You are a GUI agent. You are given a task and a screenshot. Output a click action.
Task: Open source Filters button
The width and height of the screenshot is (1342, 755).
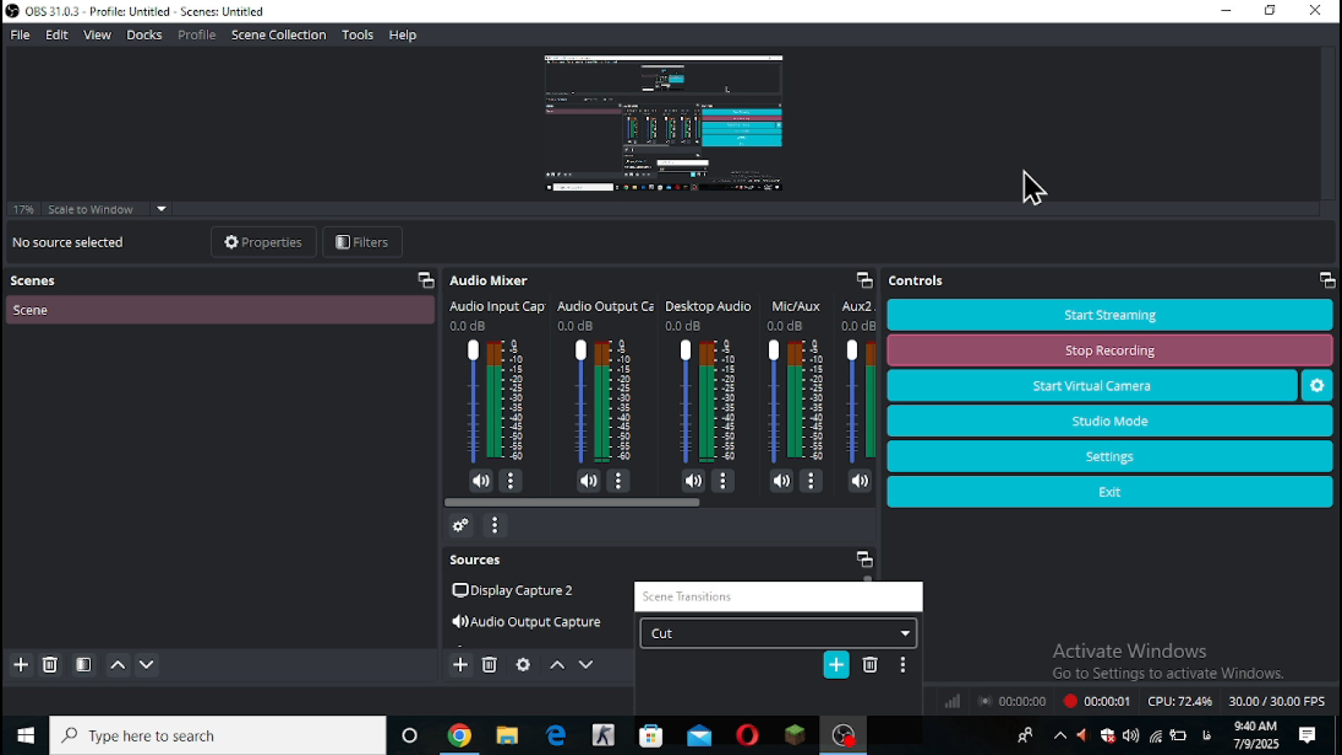pyautogui.click(x=362, y=242)
